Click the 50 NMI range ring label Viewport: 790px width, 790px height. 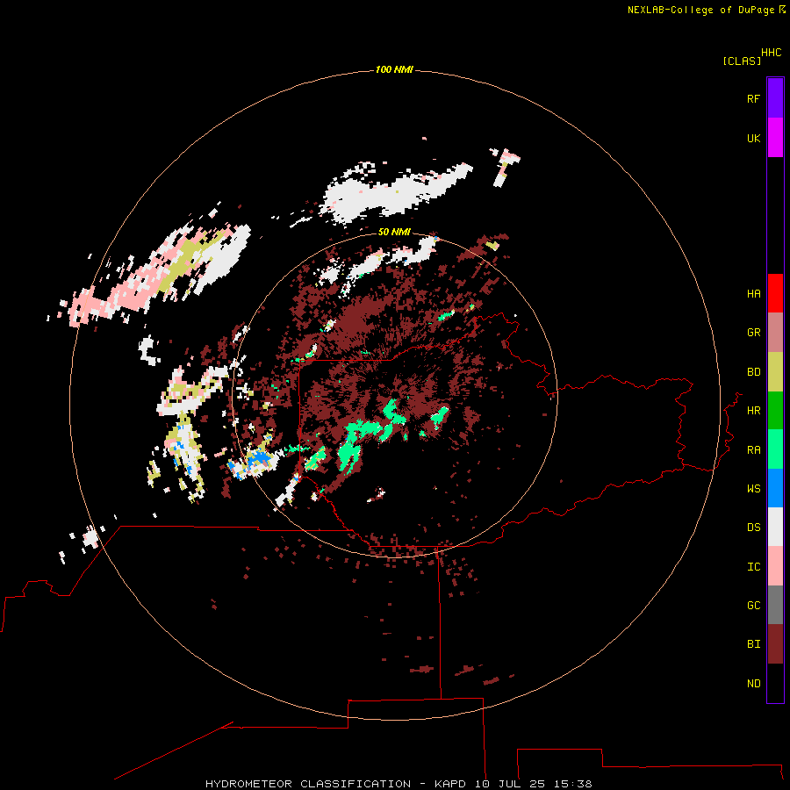(394, 232)
